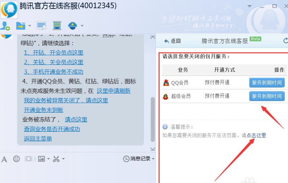This screenshot has height=183, width=288.
Task: Click the font A icon
Action: click(4, 159)
